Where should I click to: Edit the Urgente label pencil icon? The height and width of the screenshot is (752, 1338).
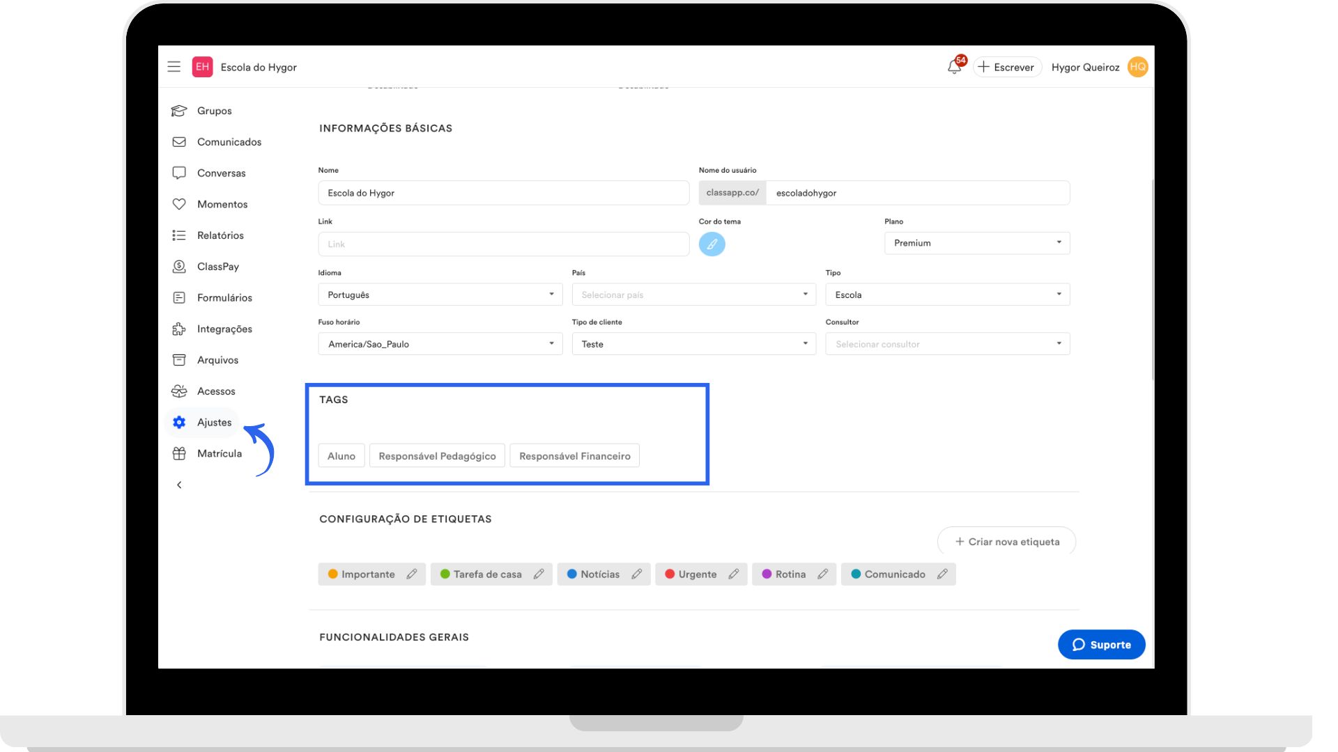point(734,574)
